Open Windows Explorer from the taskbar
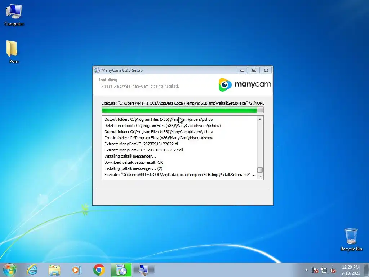 54,270
